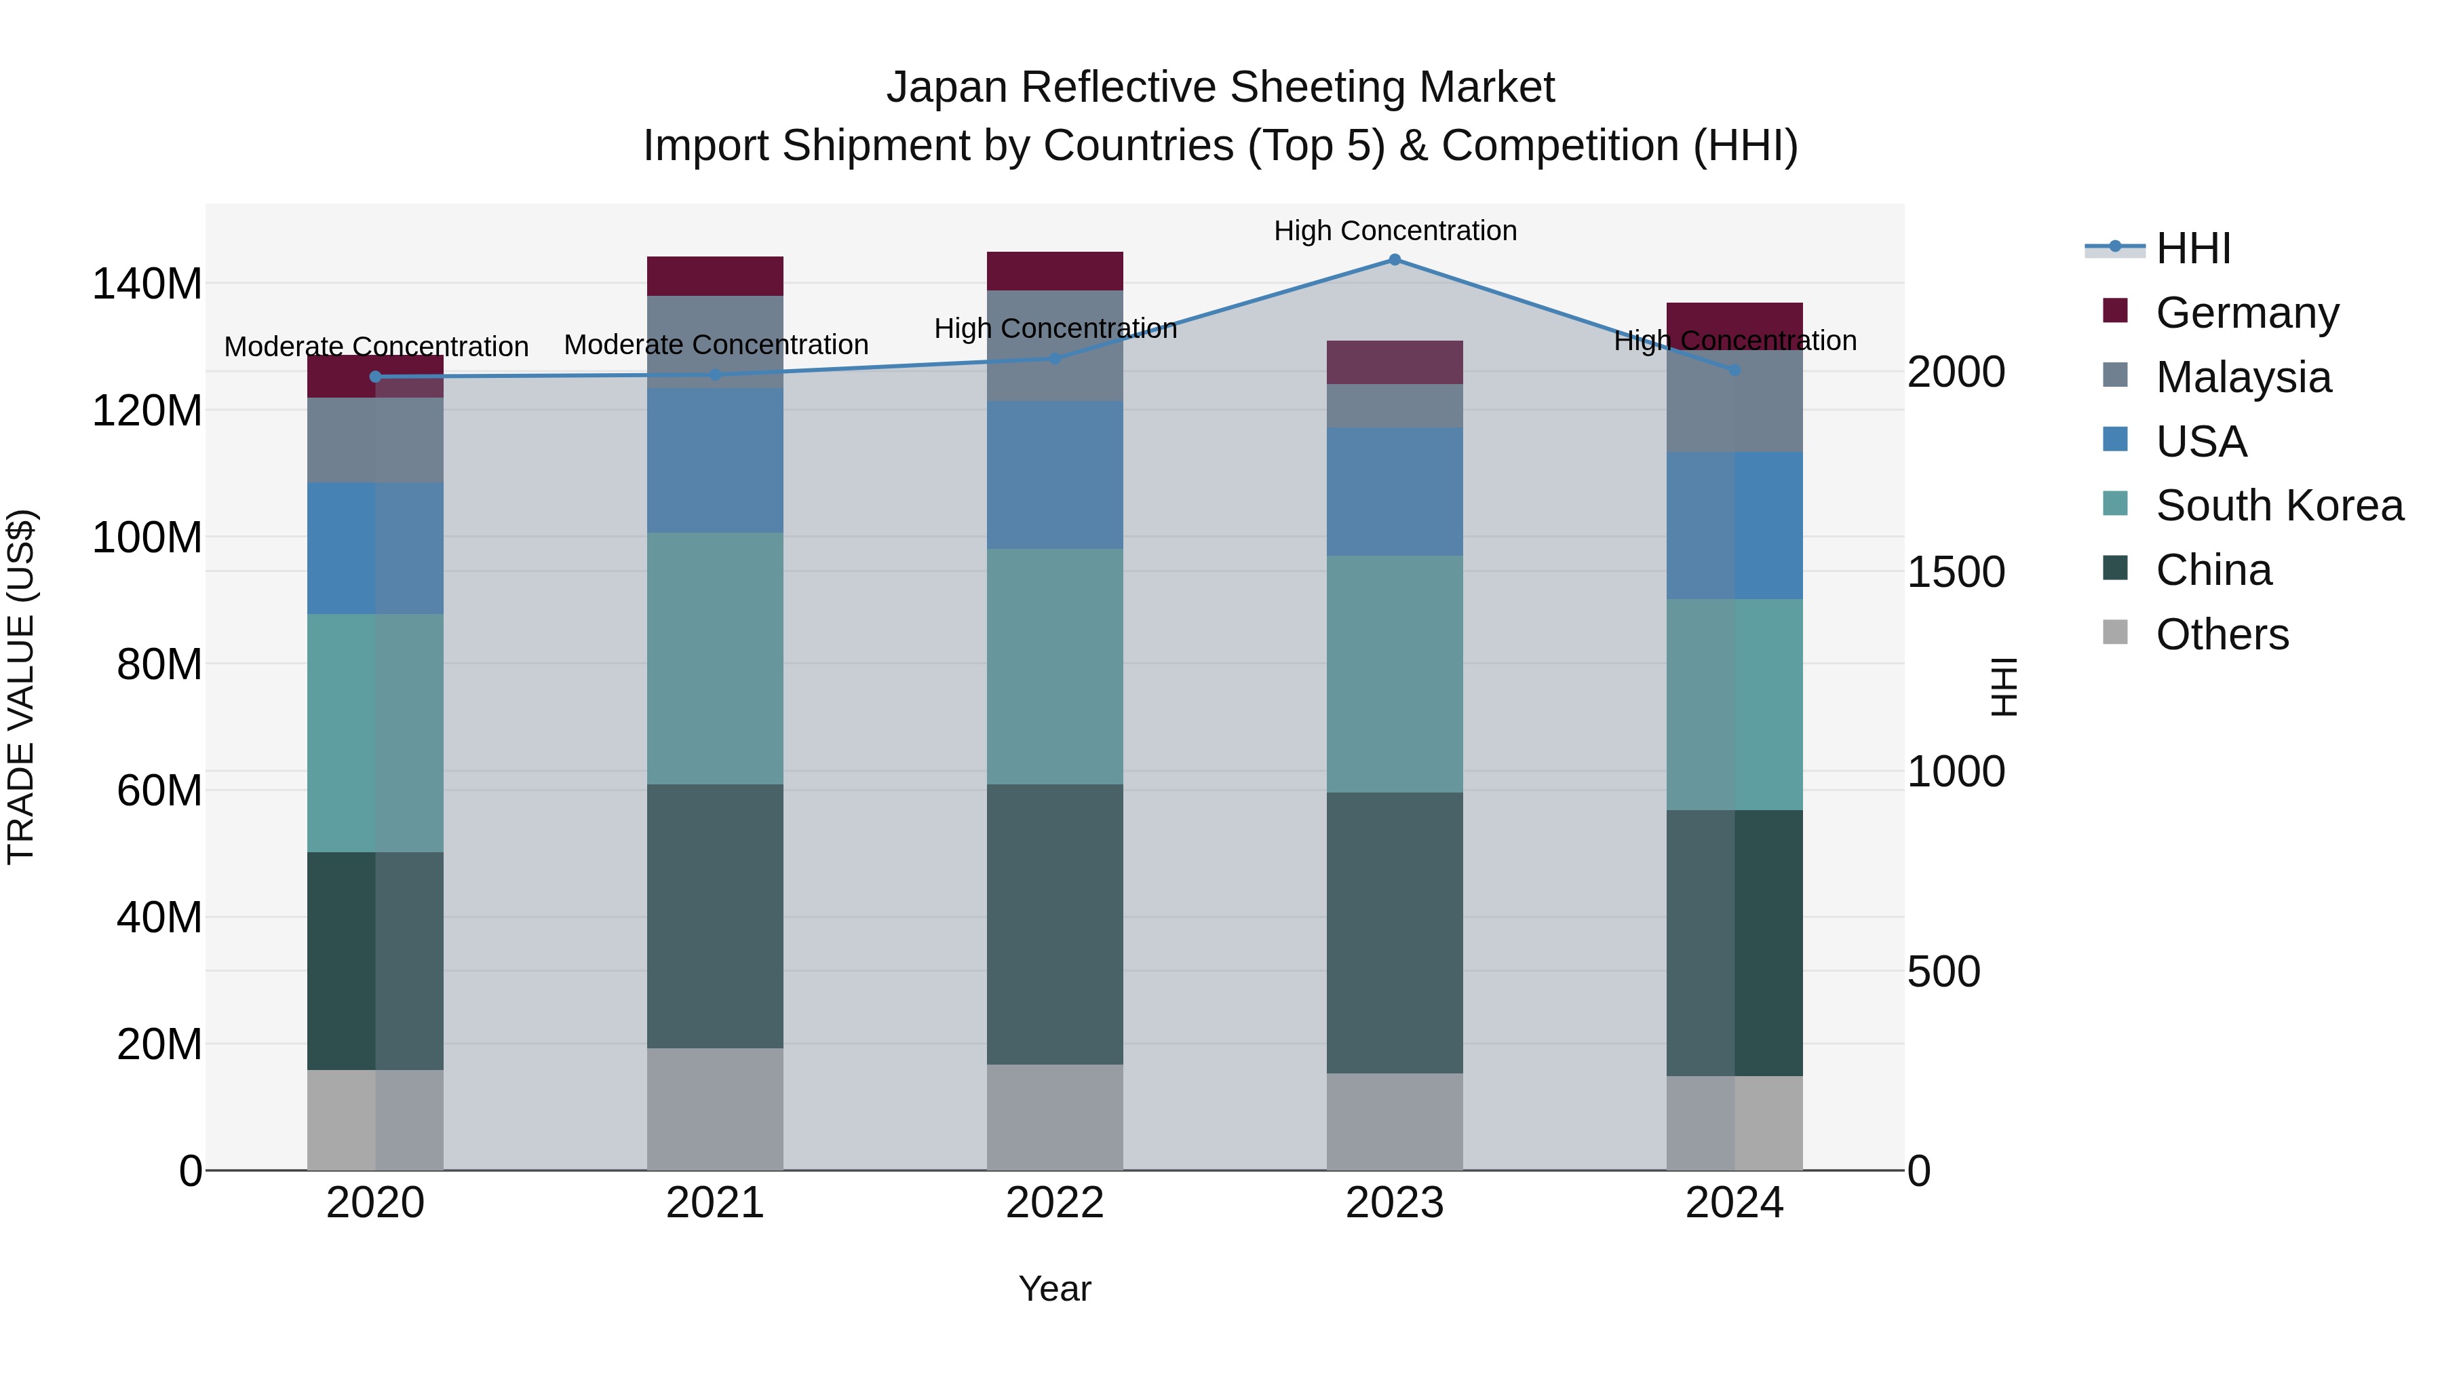Click the 500 HHI axis tick label

pos(1944,972)
